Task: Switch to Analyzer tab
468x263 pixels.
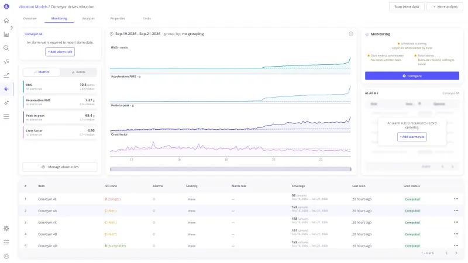Action: [x=88, y=19]
